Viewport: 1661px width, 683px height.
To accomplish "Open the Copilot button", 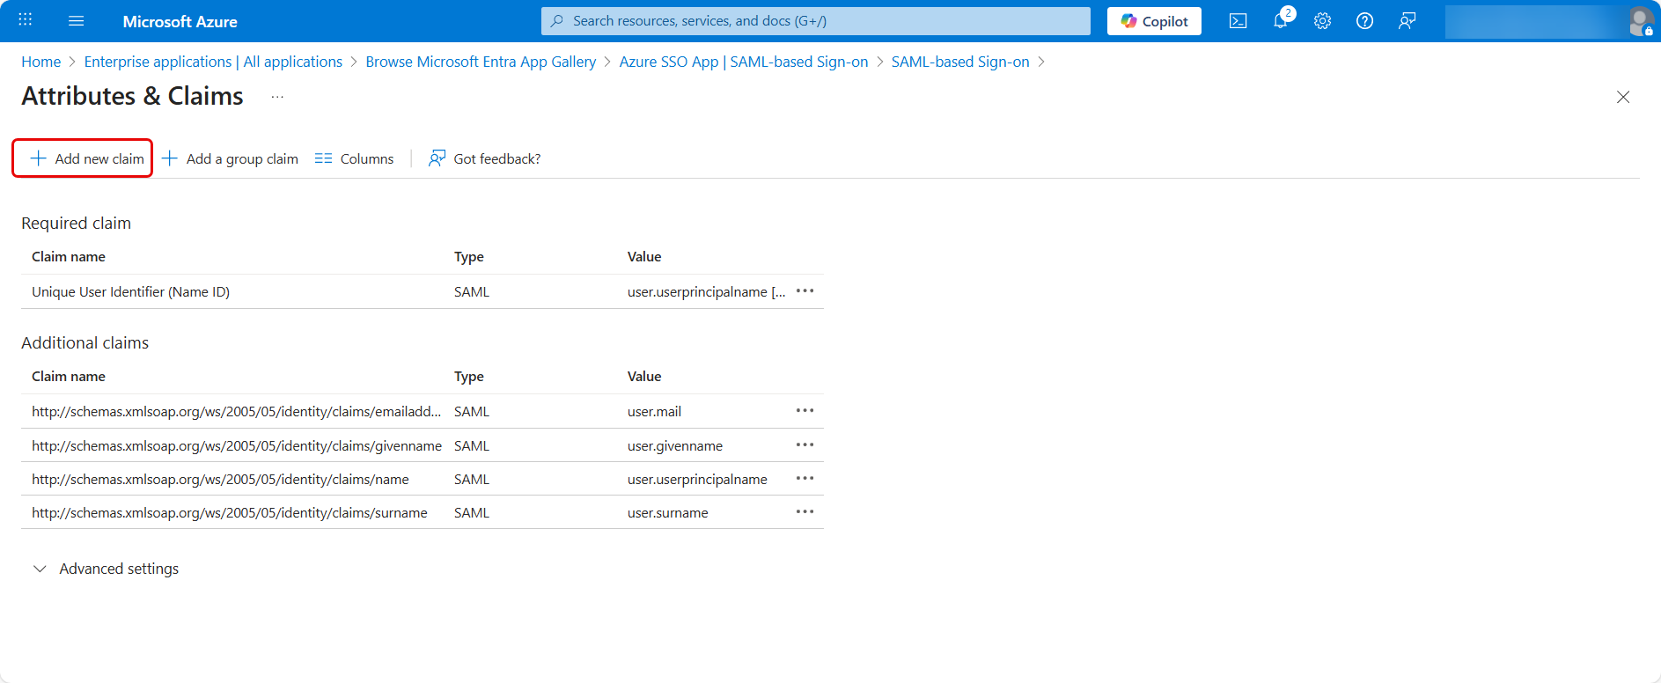I will (x=1154, y=21).
